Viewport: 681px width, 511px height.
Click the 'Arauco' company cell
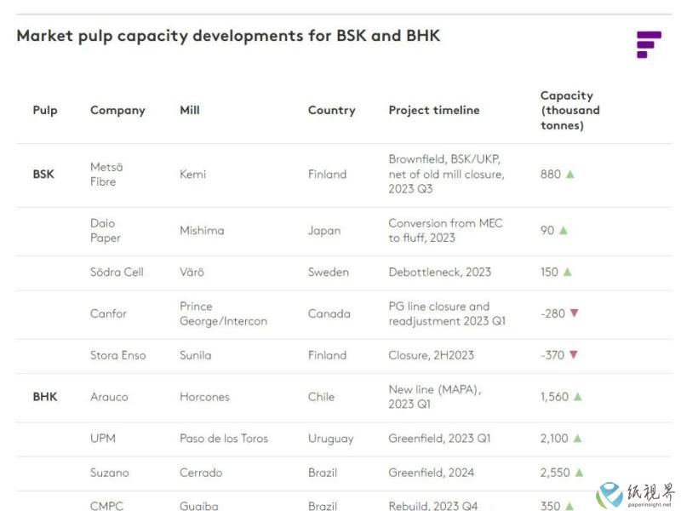click(109, 397)
